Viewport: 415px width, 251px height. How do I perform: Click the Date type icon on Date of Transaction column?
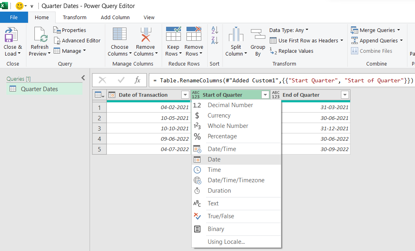112,95
